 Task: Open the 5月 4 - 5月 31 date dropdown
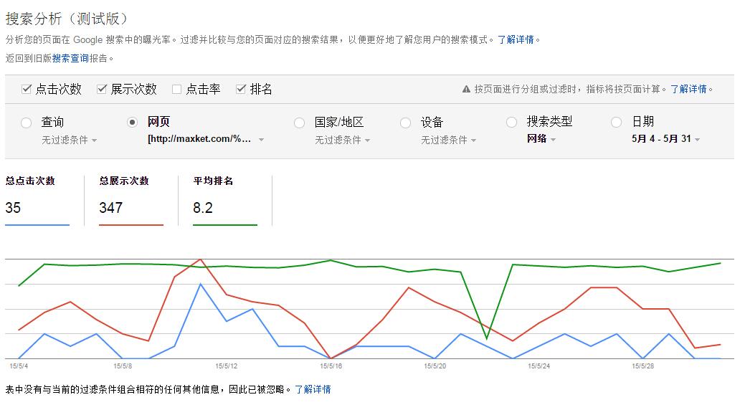coord(665,139)
